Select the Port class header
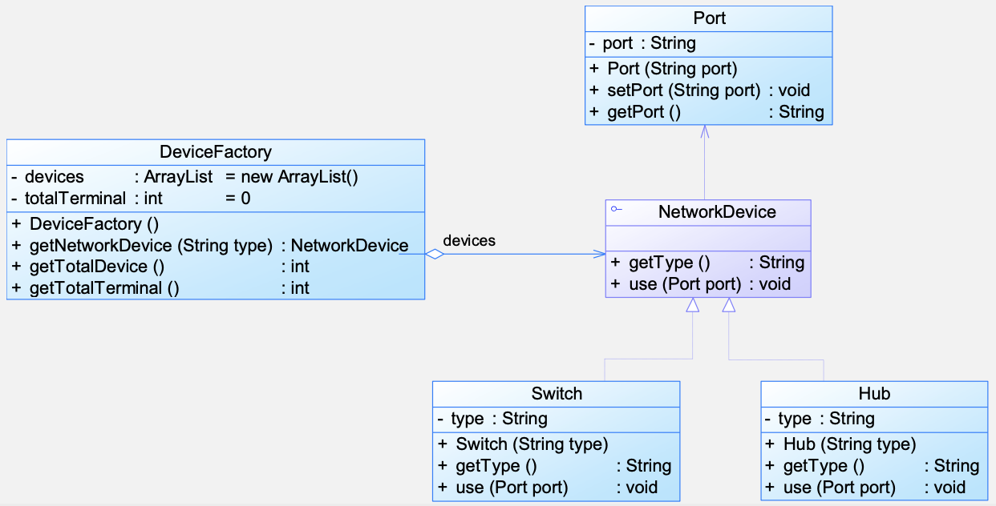Viewport: 996px width, 506px height. pyautogui.click(x=709, y=18)
